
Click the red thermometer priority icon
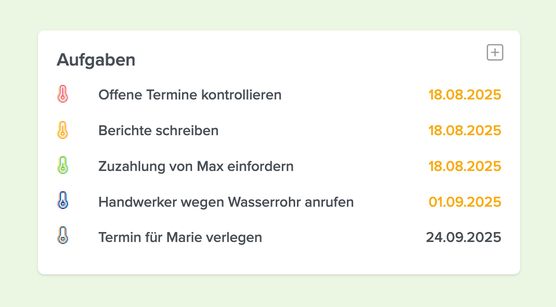pos(63,94)
